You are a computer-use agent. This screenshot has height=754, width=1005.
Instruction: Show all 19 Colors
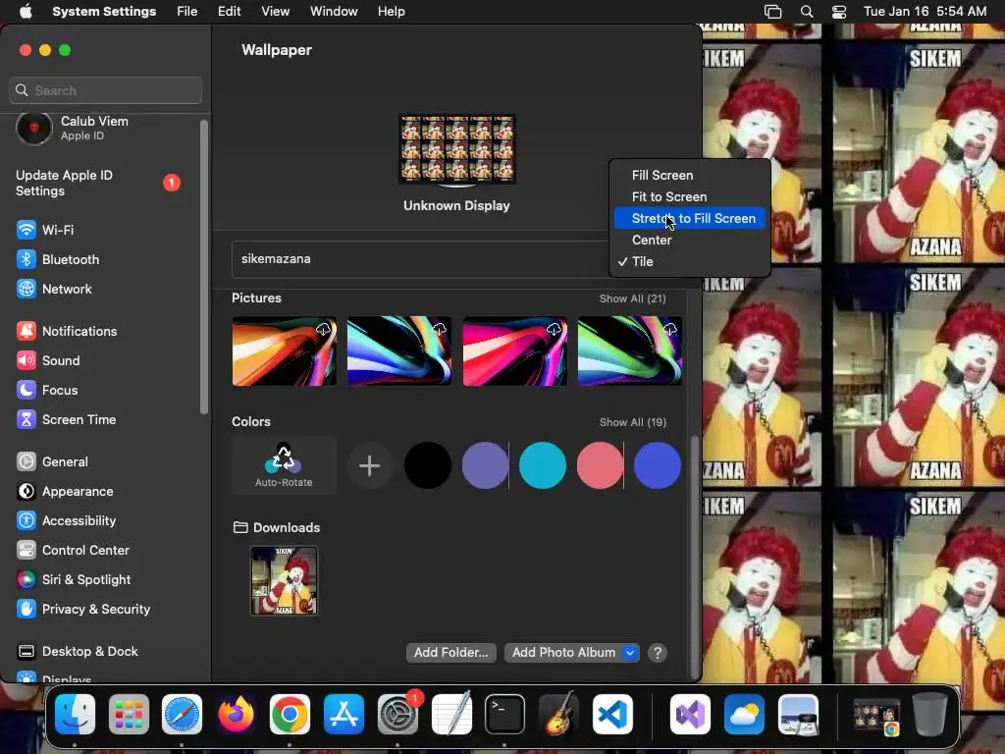click(x=633, y=422)
